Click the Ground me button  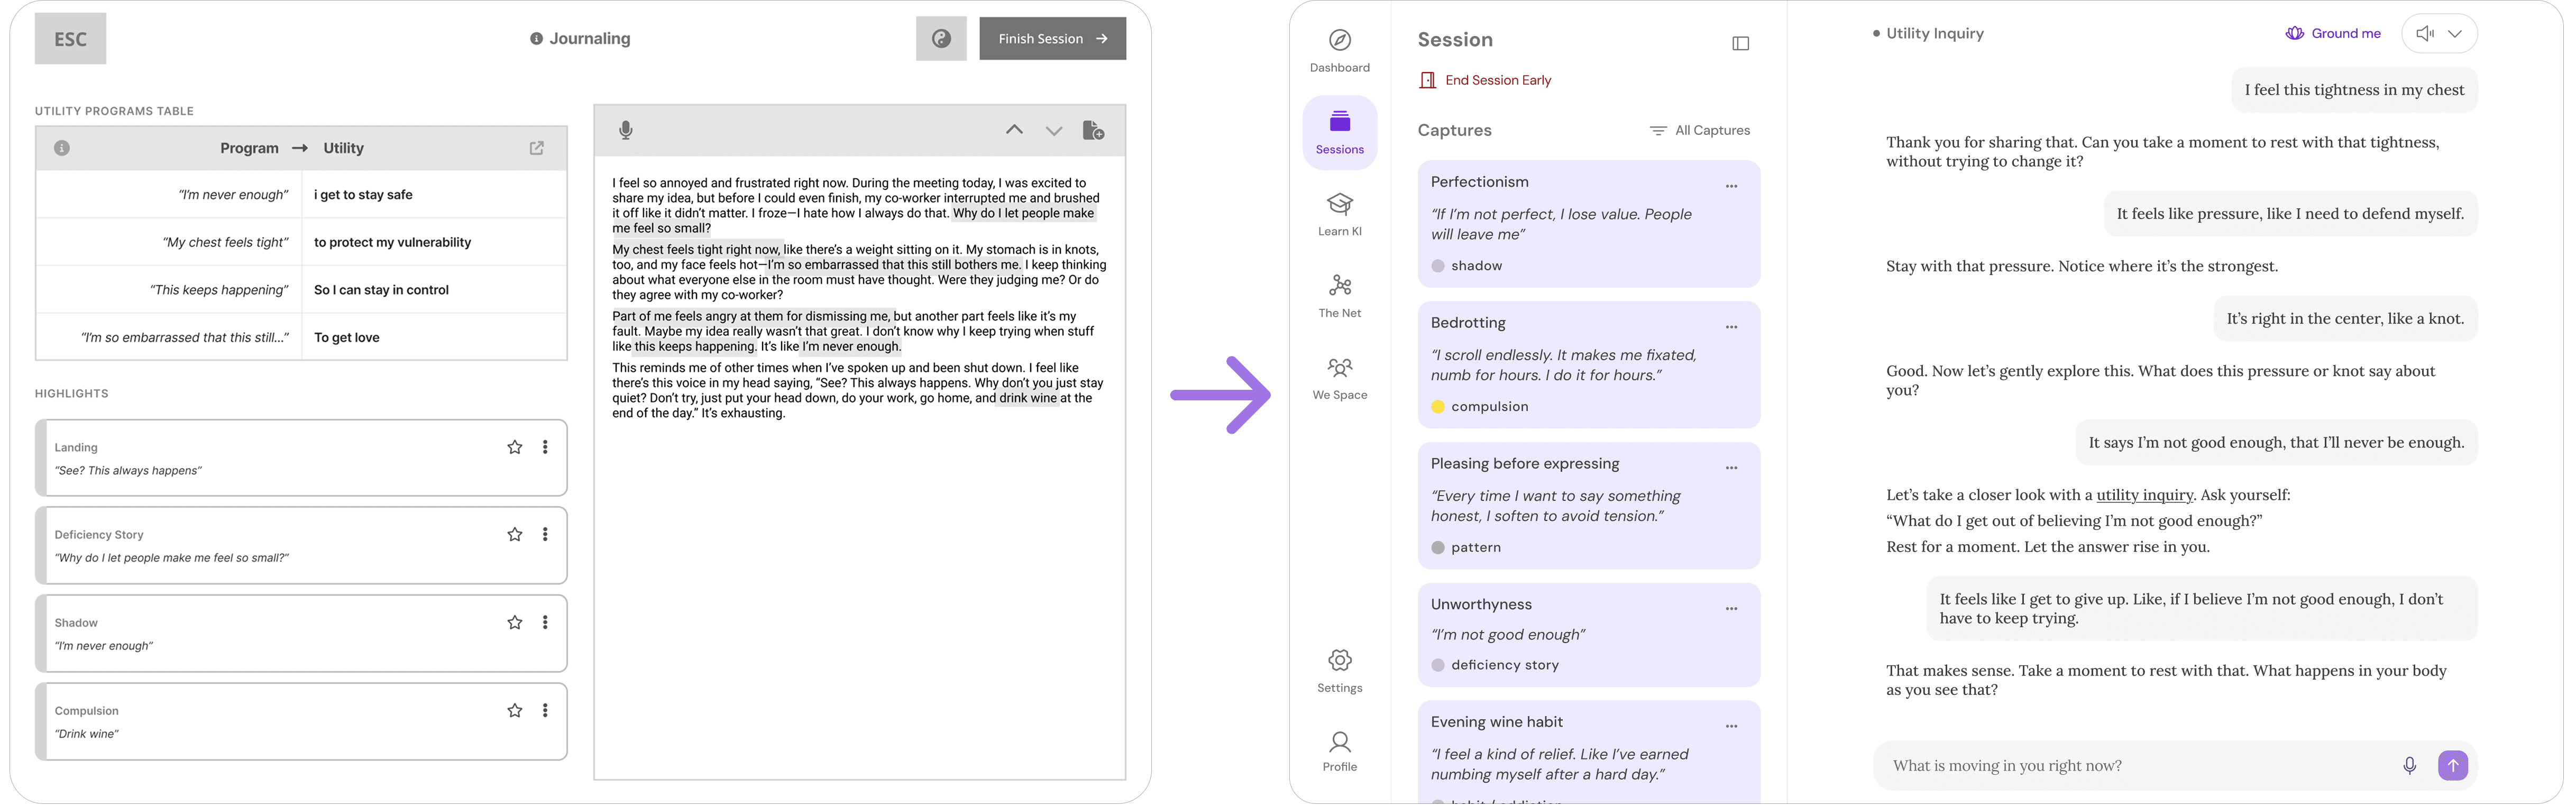coord(2333,33)
